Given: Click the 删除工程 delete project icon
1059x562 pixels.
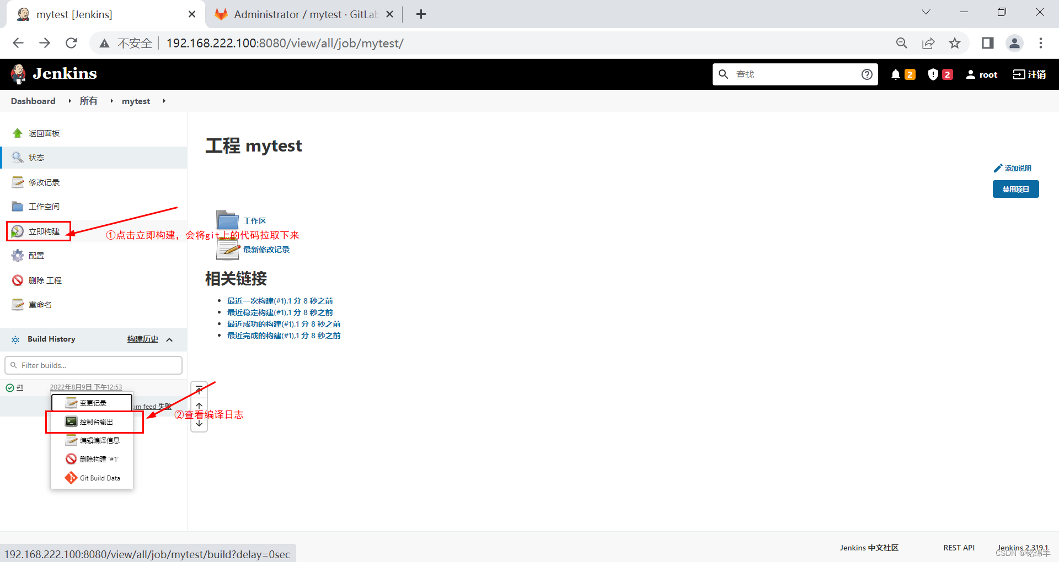Looking at the screenshot, I should [17, 280].
